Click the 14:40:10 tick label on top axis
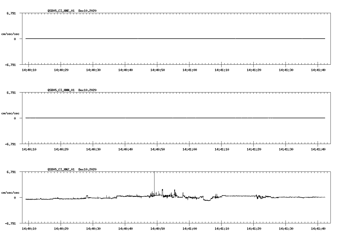This screenshot has height=238, width=349. point(30,69)
